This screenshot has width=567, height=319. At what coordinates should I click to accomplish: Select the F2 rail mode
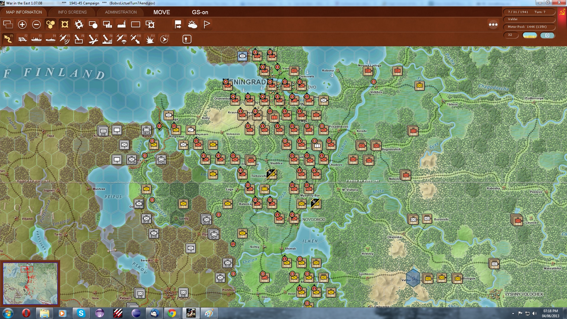point(22,39)
